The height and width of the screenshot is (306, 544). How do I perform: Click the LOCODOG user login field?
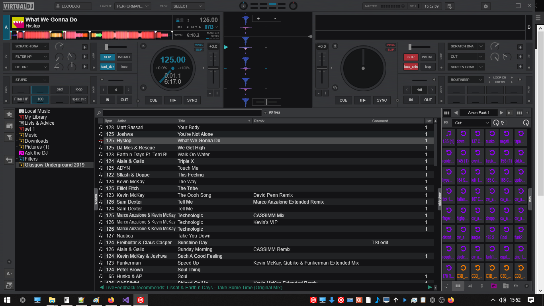pos(73,6)
